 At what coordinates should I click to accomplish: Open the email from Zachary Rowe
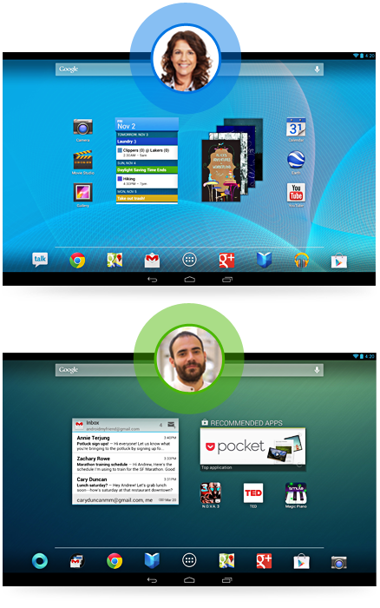126,464
